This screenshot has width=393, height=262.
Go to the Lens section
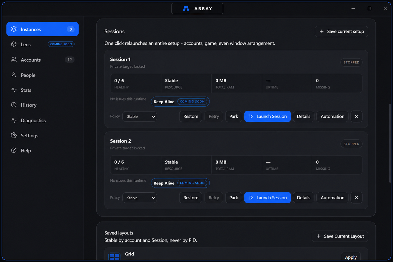tap(42, 44)
